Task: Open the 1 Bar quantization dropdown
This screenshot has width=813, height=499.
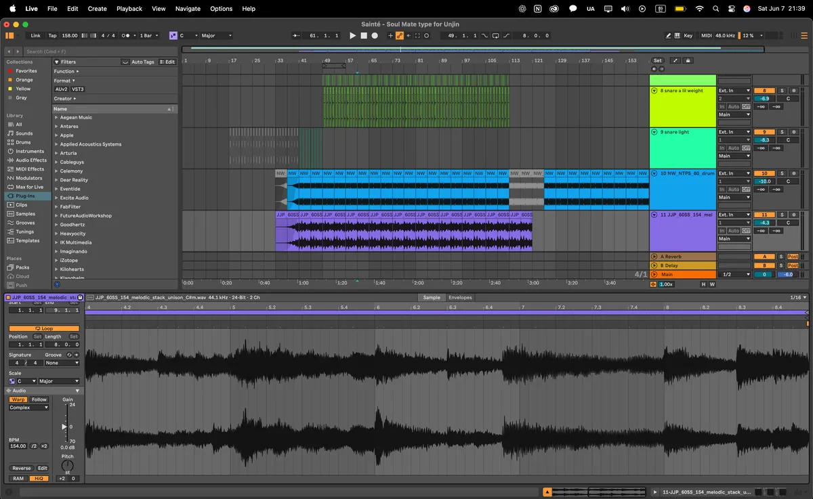Action: (149, 35)
